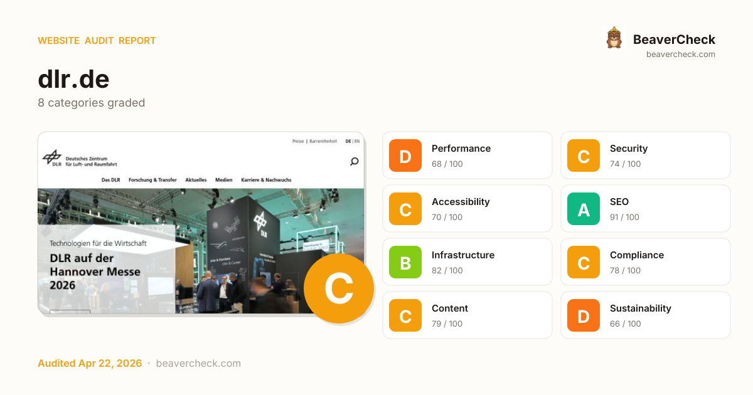Click the search magnifier in site preview

click(355, 162)
